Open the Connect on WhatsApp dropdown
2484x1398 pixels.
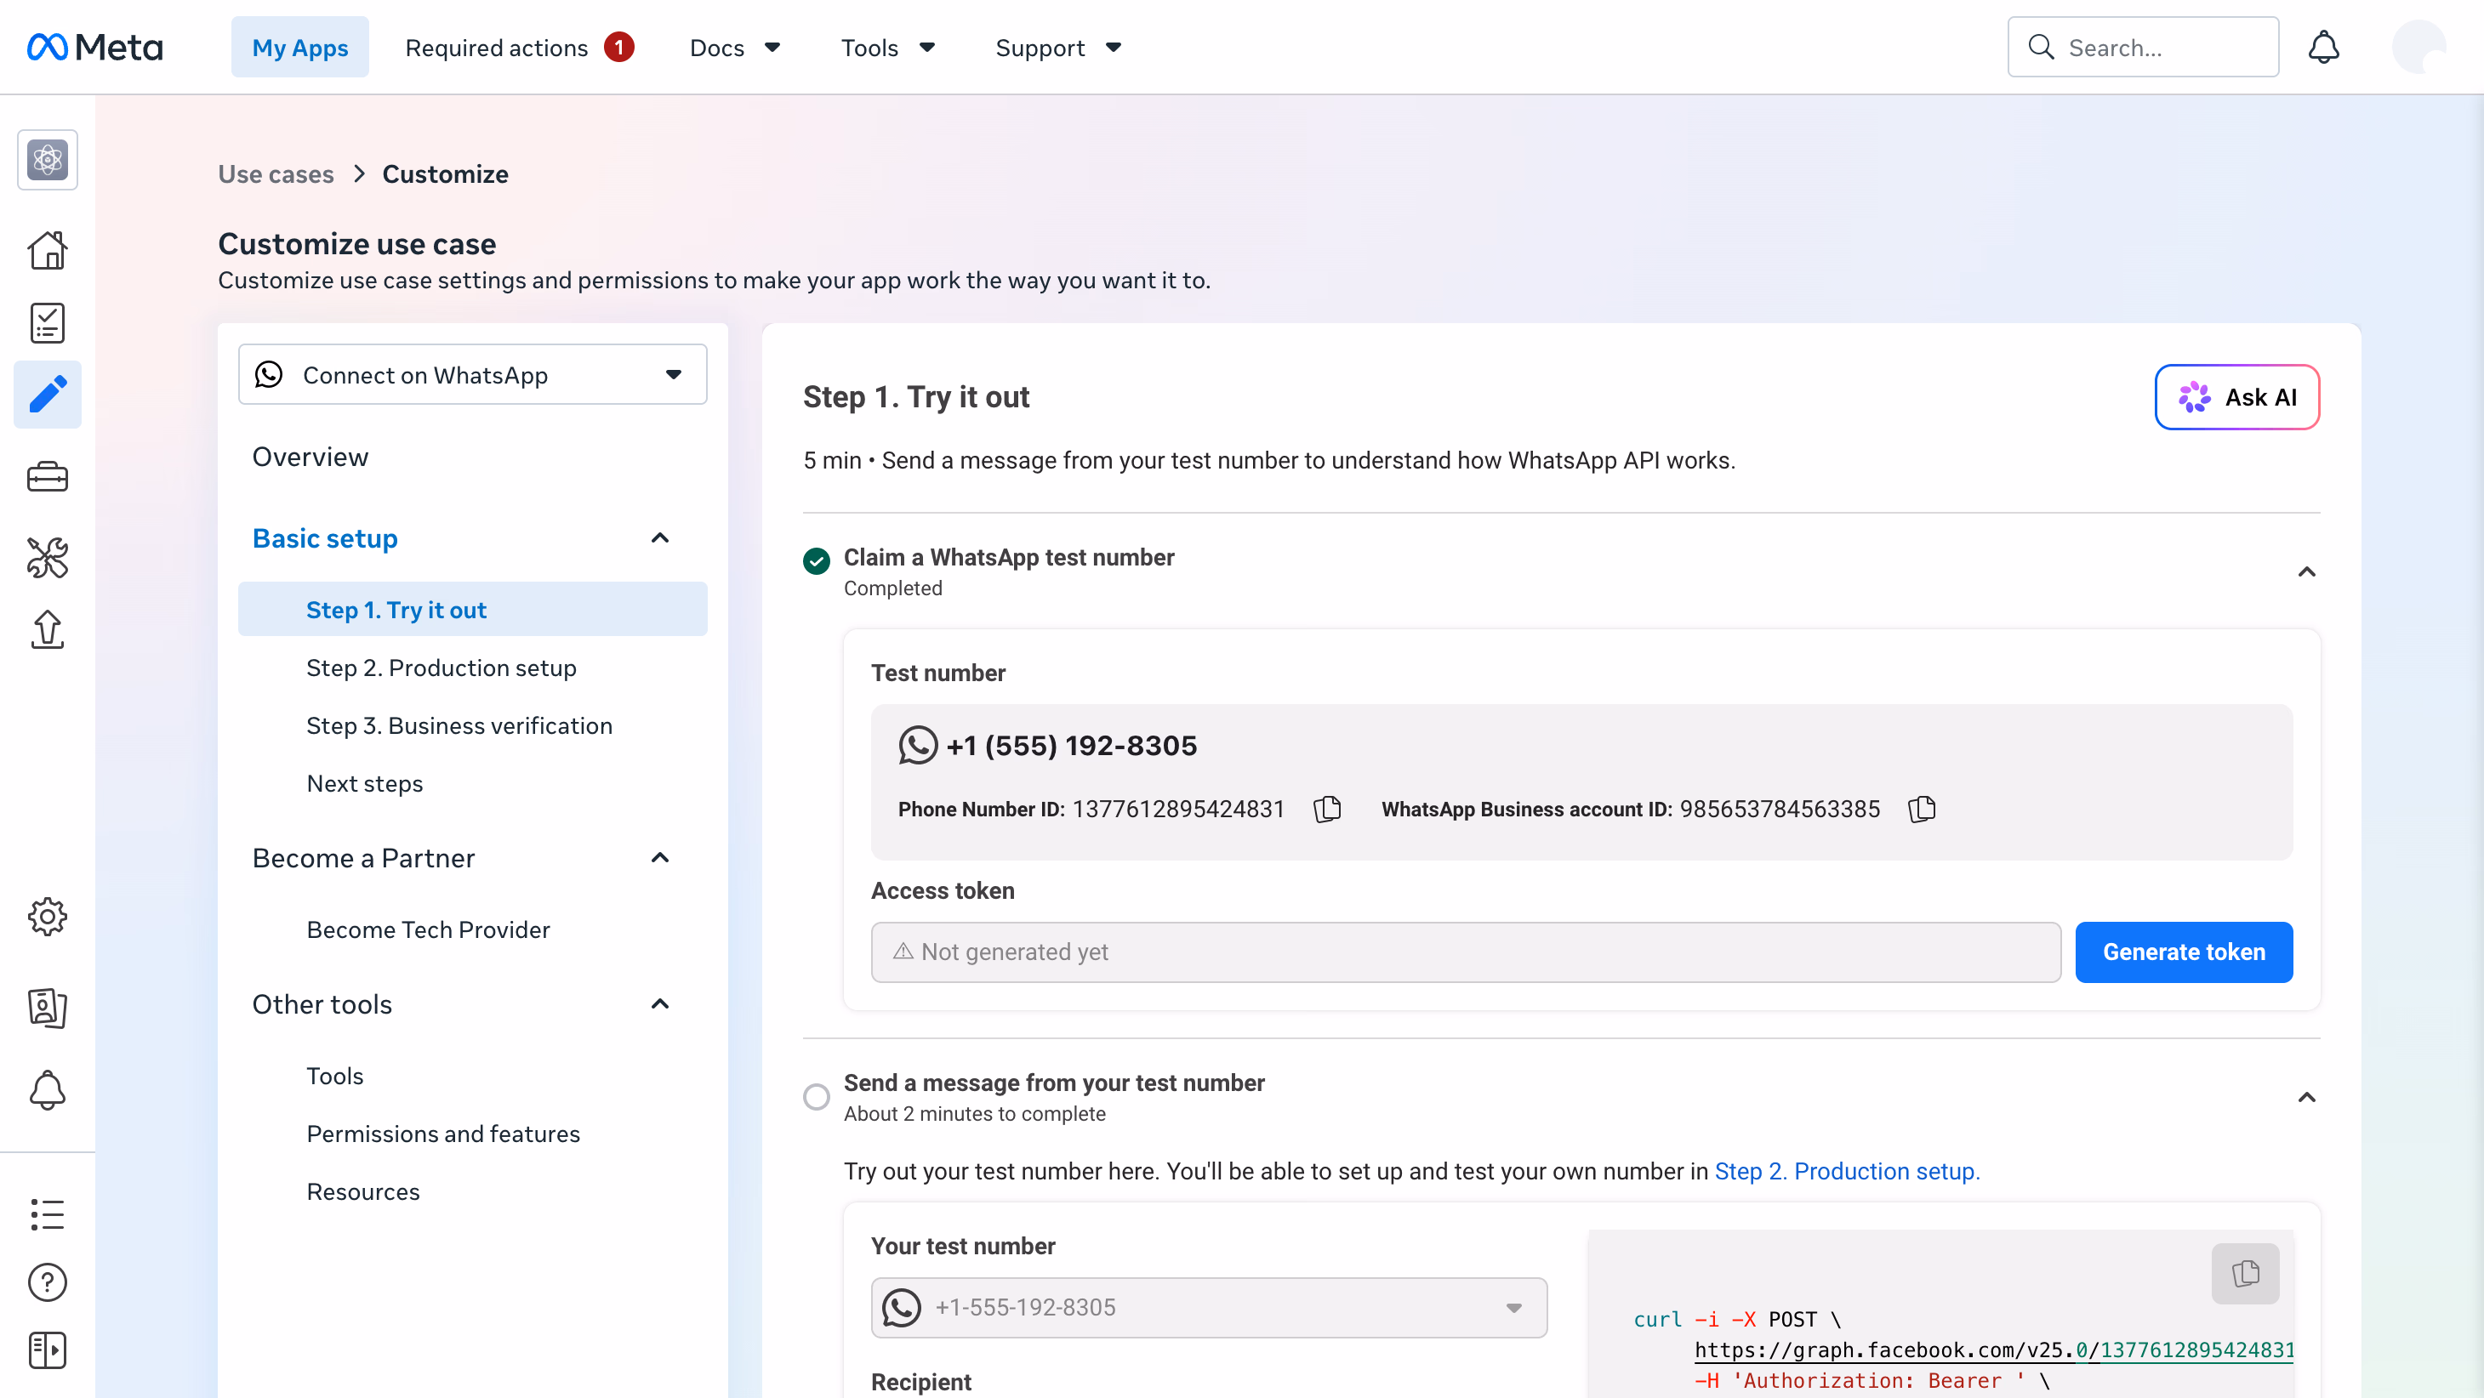[x=472, y=374]
